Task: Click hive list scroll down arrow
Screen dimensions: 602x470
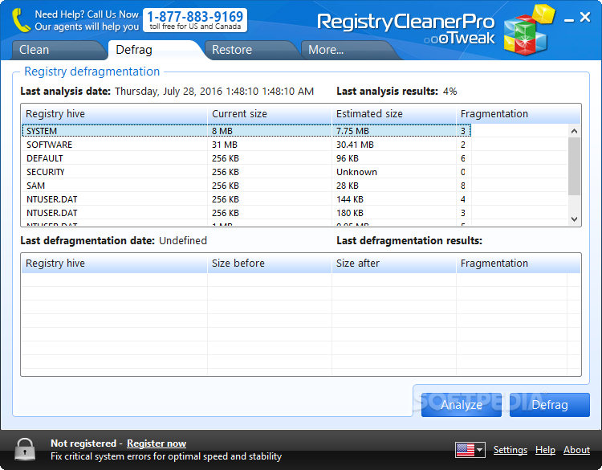Action: click(x=574, y=219)
